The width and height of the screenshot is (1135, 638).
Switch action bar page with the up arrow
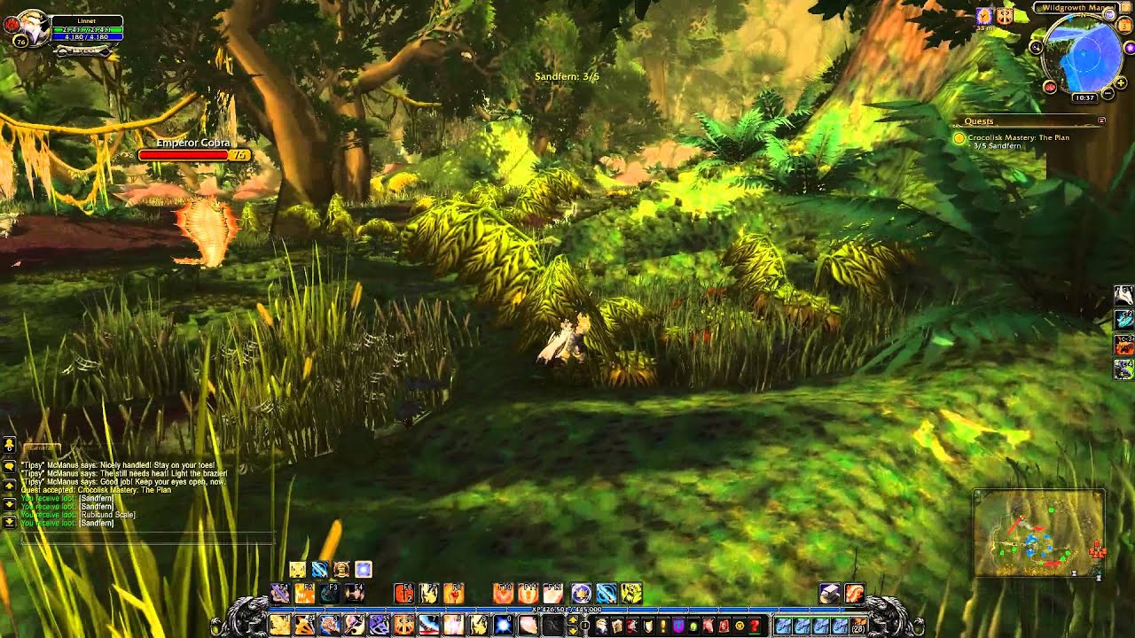pyautogui.click(x=573, y=619)
